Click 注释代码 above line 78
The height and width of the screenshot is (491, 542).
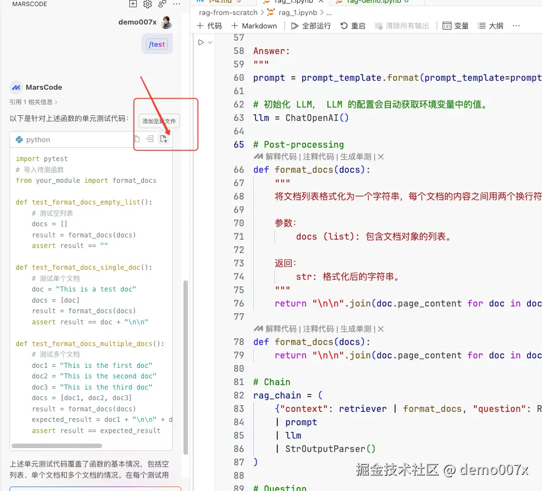tap(318, 329)
